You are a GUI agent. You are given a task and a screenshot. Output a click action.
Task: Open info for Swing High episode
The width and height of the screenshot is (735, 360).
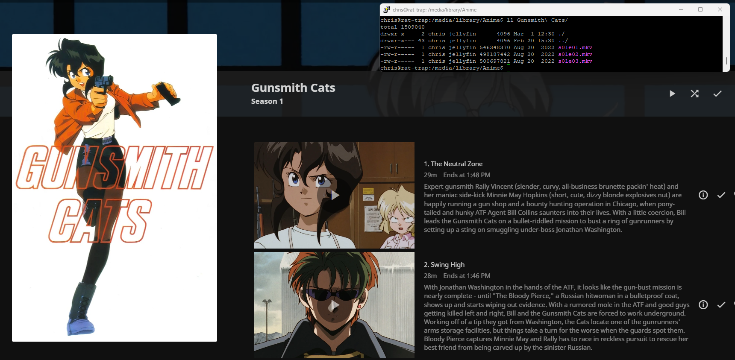[x=703, y=304]
